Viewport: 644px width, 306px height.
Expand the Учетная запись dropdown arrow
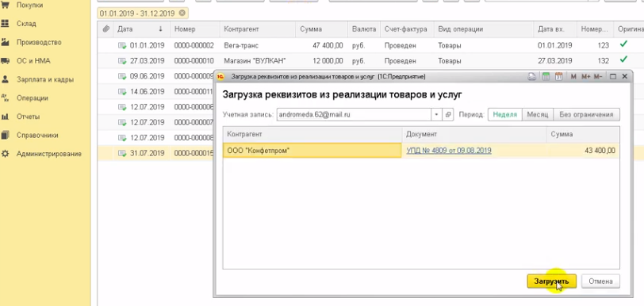pyautogui.click(x=436, y=115)
